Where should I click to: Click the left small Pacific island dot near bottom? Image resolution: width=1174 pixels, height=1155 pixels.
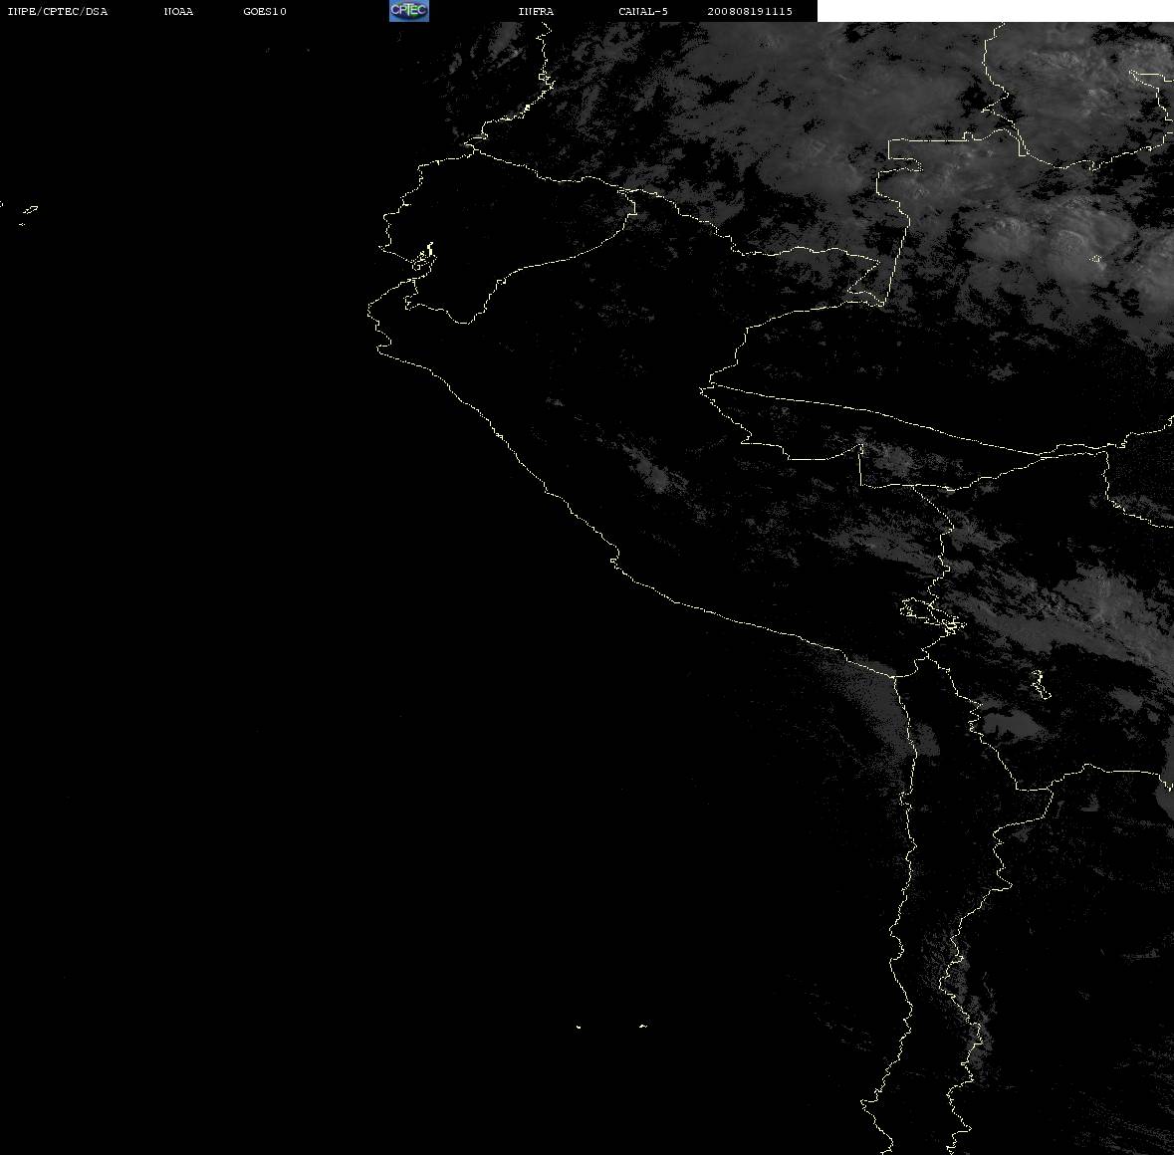(x=578, y=1027)
